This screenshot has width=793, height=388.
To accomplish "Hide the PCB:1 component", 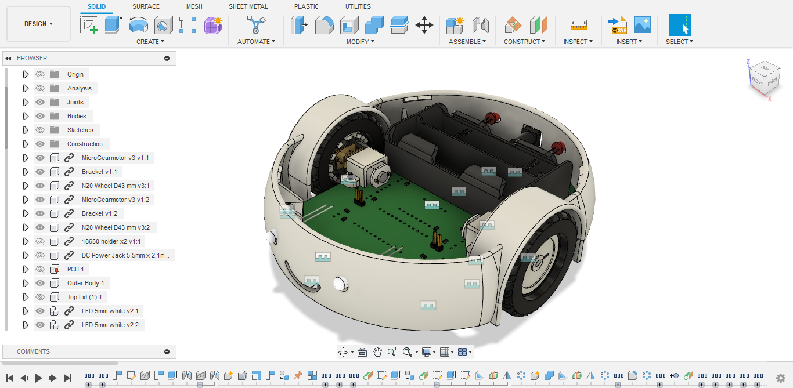I will pos(39,269).
